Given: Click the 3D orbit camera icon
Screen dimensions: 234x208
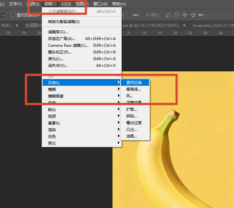Looking at the screenshot, I should tap(168, 15).
